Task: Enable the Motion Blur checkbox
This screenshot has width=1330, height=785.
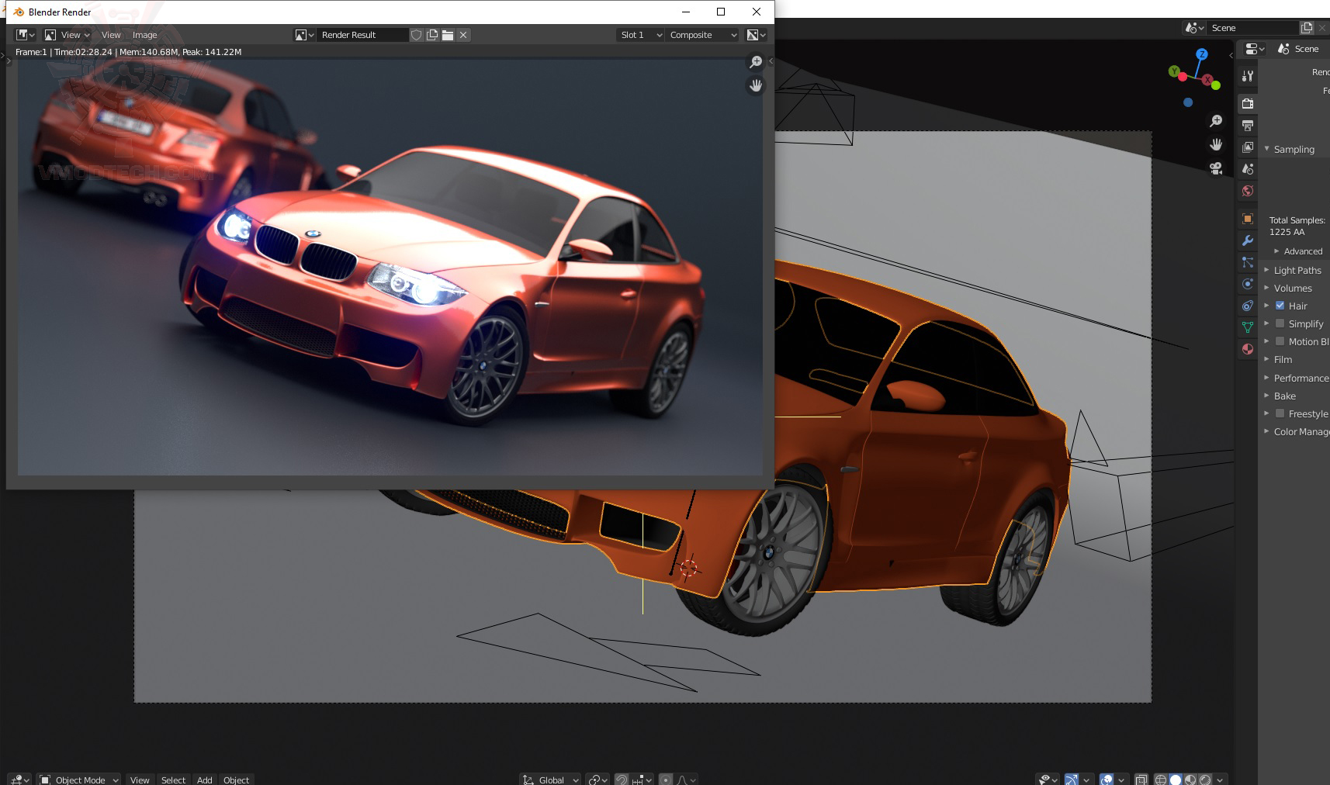Action: (1280, 341)
